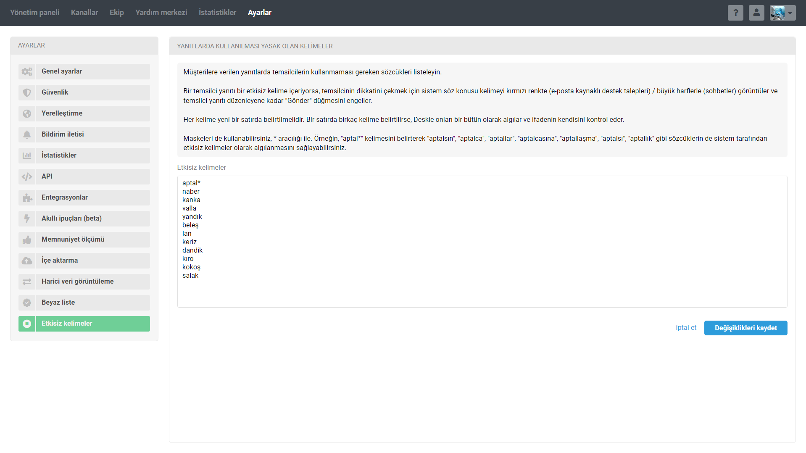The height and width of the screenshot is (453, 806).
Task: Click the iptal et link
Action: click(x=686, y=328)
